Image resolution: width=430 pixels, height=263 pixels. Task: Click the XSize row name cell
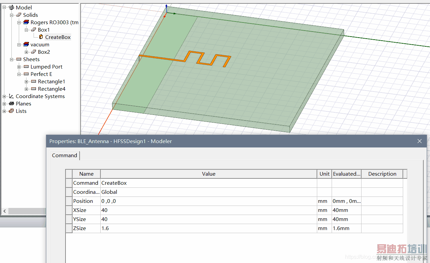tap(86, 210)
